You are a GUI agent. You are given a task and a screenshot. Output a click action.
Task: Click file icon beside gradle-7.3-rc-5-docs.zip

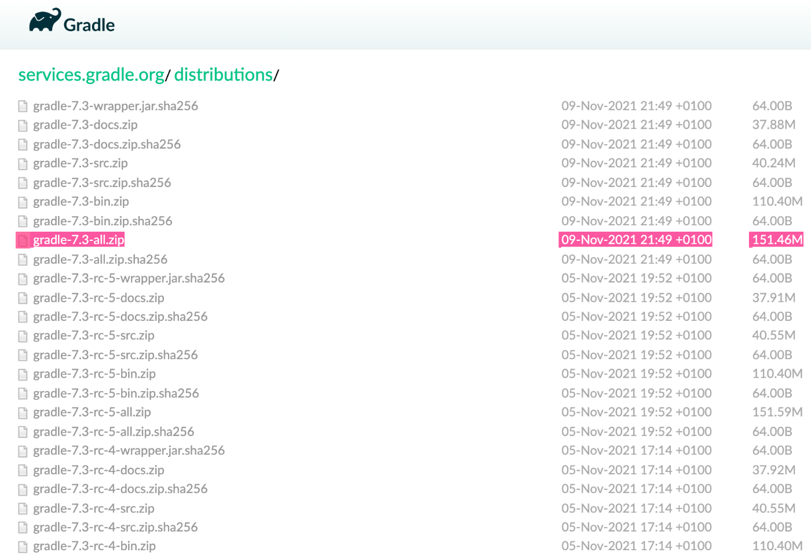point(23,298)
